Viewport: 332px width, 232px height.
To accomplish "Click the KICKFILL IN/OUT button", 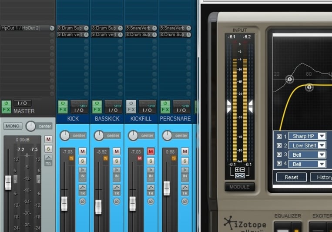I will point(151,178).
